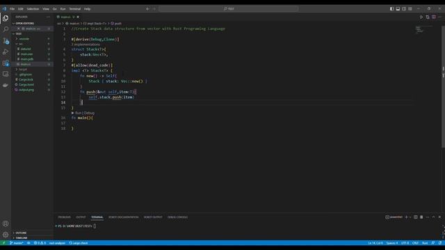Toggle Panel visibility layout button
The height and width of the screenshot is (250, 445).
coord(398,9)
